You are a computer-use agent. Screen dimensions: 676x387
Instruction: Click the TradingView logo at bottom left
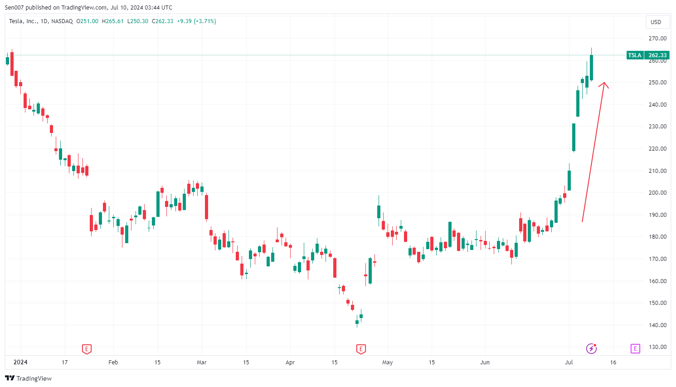tap(28, 378)
